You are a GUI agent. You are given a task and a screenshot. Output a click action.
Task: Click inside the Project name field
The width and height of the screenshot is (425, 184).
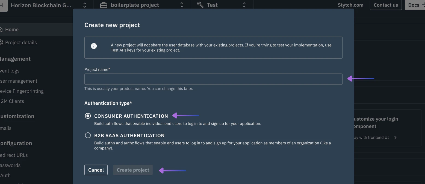click(x=213, y=79)
